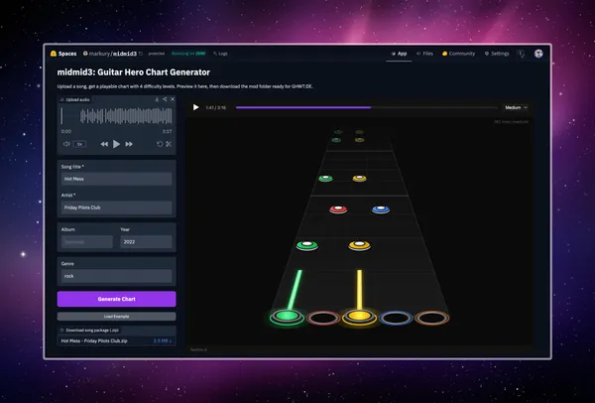Toggle the 1x playback speed button
The image size is (595, 403).
80,144
